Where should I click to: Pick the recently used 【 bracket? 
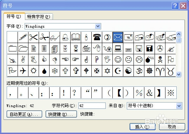pos(118,93)
